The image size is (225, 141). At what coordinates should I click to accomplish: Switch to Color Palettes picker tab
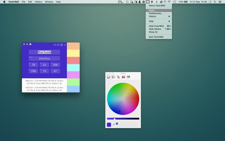(x=119, y=77)
